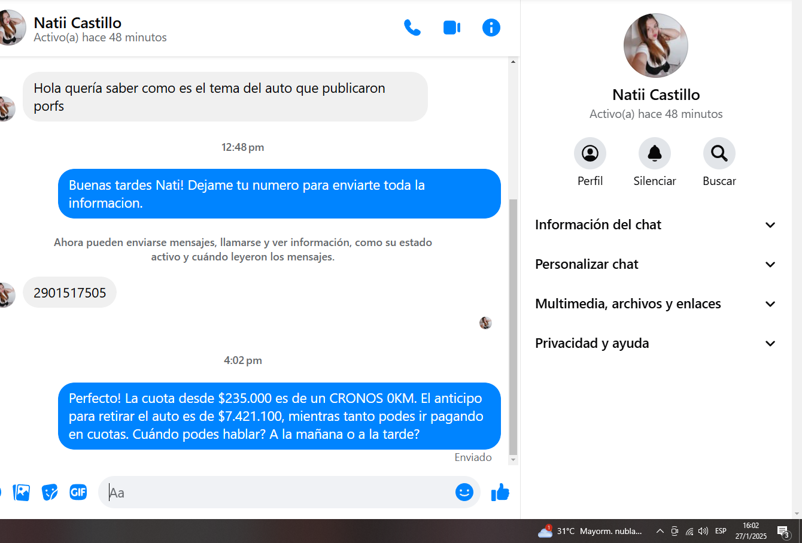
Task: Start a voice call with Natii Castillo
Action: [x=412, y=28]
